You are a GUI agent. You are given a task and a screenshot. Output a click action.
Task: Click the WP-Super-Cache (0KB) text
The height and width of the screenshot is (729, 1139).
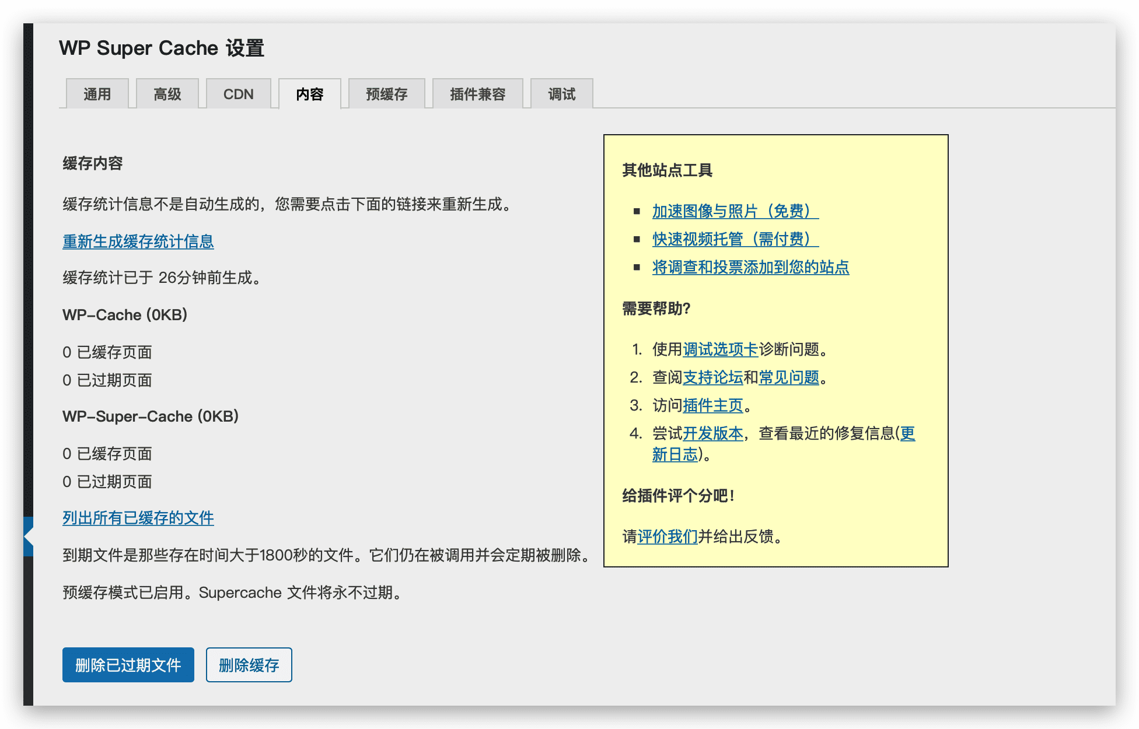[x=151, y=416]
